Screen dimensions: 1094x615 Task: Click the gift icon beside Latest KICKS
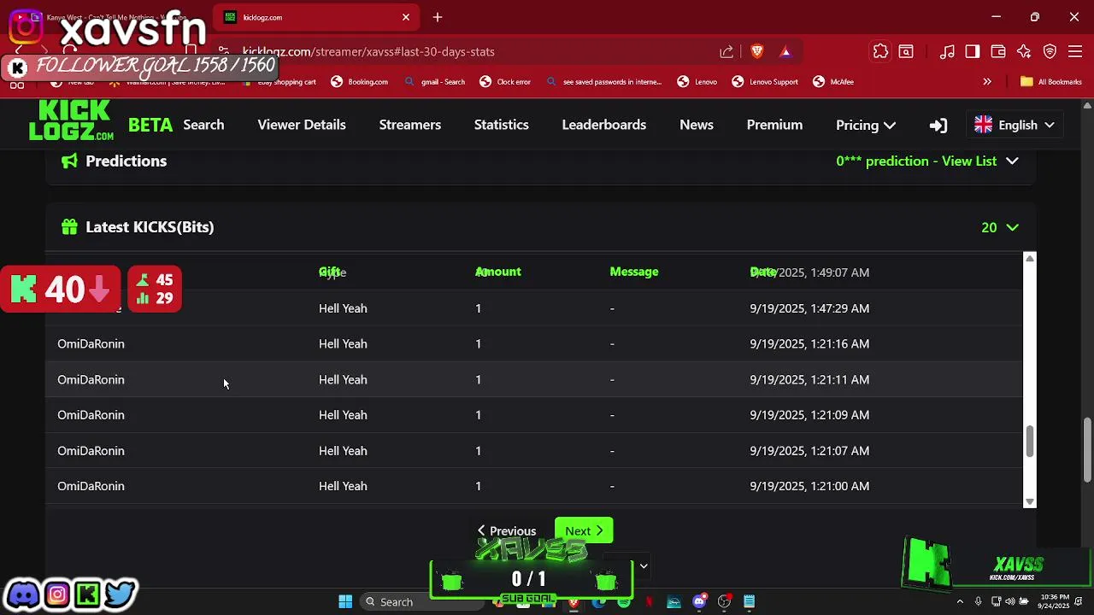click(x=69, y=227)
